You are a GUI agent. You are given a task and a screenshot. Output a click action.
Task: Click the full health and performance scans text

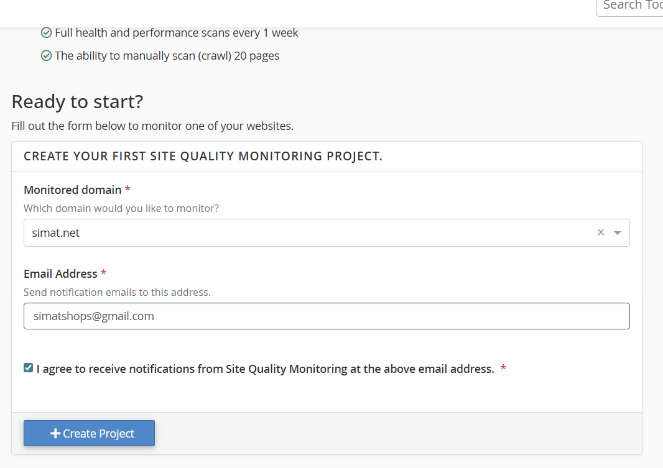177,33
